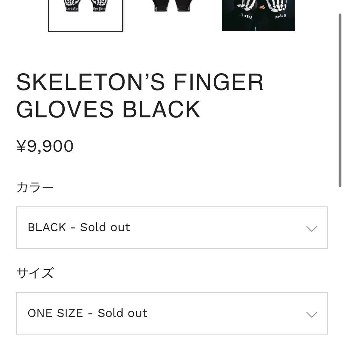Click the ¥9,900 price text
This screenshot has width=344, height=344.
[x=45, y=146]
